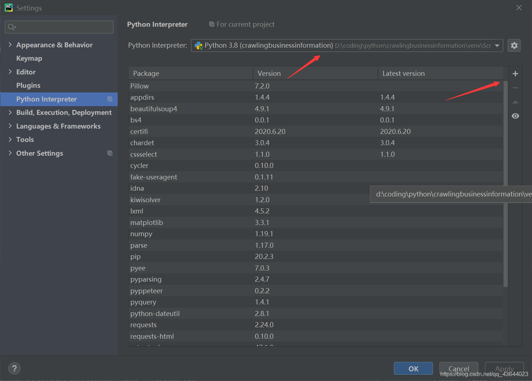532x381 pixels.
Task: Select the Pillow package row
Action: (x=315, y=86)
